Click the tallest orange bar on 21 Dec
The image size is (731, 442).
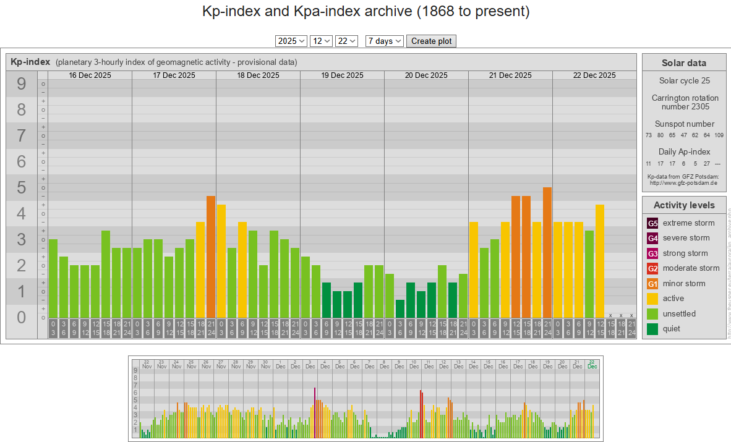pos(547,253)
